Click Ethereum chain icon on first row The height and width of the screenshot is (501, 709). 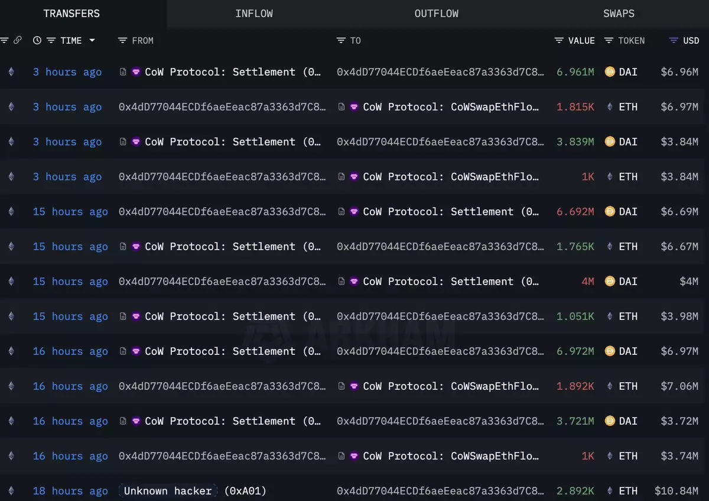11,72
